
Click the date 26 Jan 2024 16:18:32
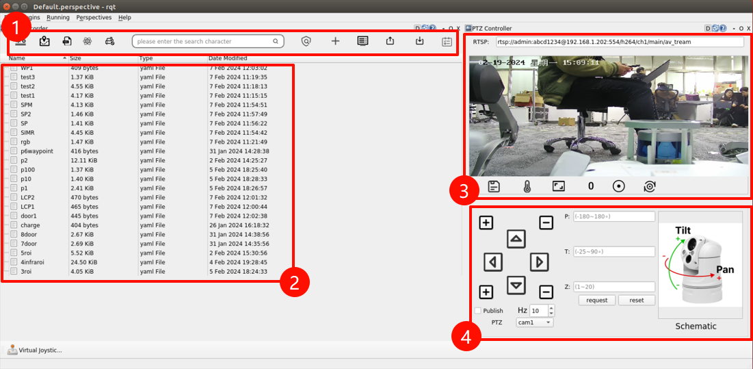coord(238,225)
